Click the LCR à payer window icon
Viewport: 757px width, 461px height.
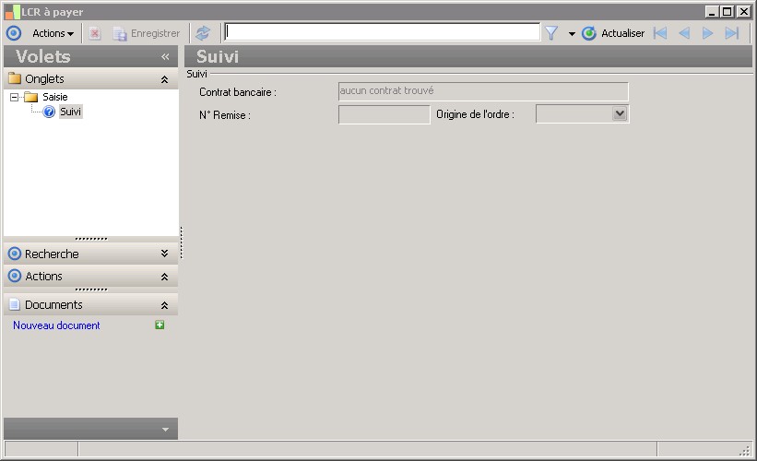(13, 12)
